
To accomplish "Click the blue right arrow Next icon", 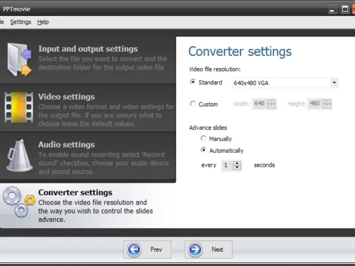I will click(195, 250).
